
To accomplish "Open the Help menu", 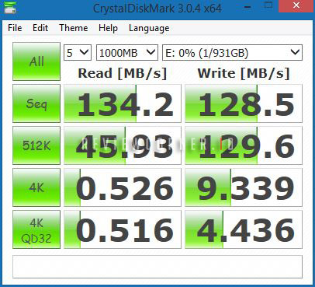I will [x=108, y=28].
